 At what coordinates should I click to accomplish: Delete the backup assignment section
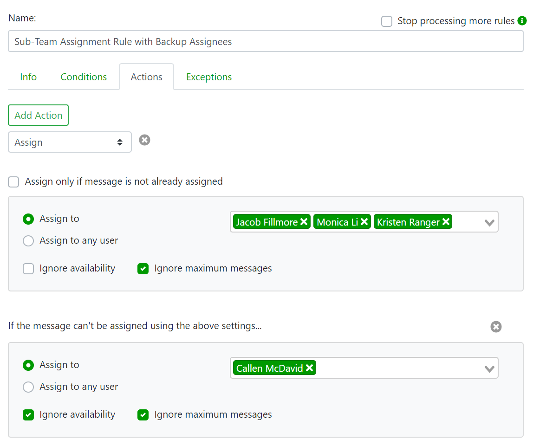pos(496,327)
